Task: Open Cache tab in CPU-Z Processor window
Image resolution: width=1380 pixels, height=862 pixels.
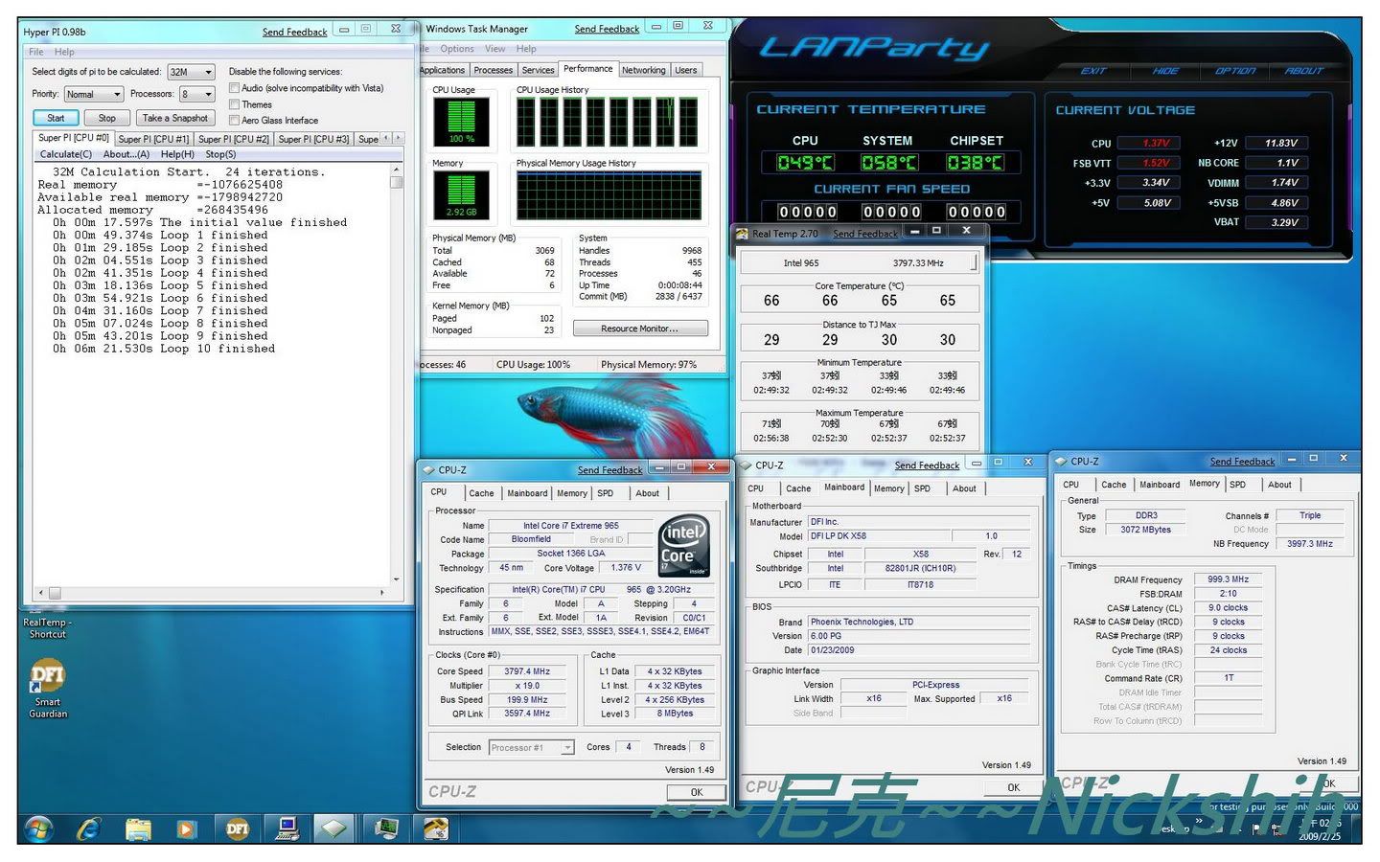Action: pos(481,493)
